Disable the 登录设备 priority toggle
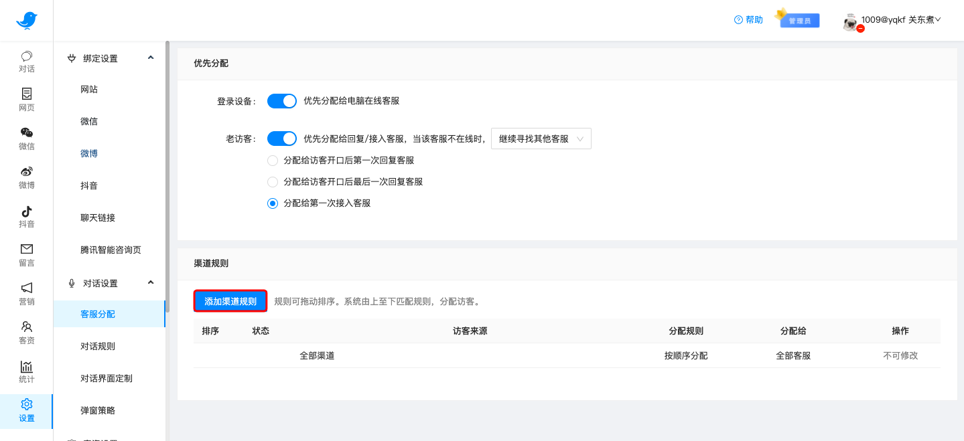The image size is (964, 441). 281,100
